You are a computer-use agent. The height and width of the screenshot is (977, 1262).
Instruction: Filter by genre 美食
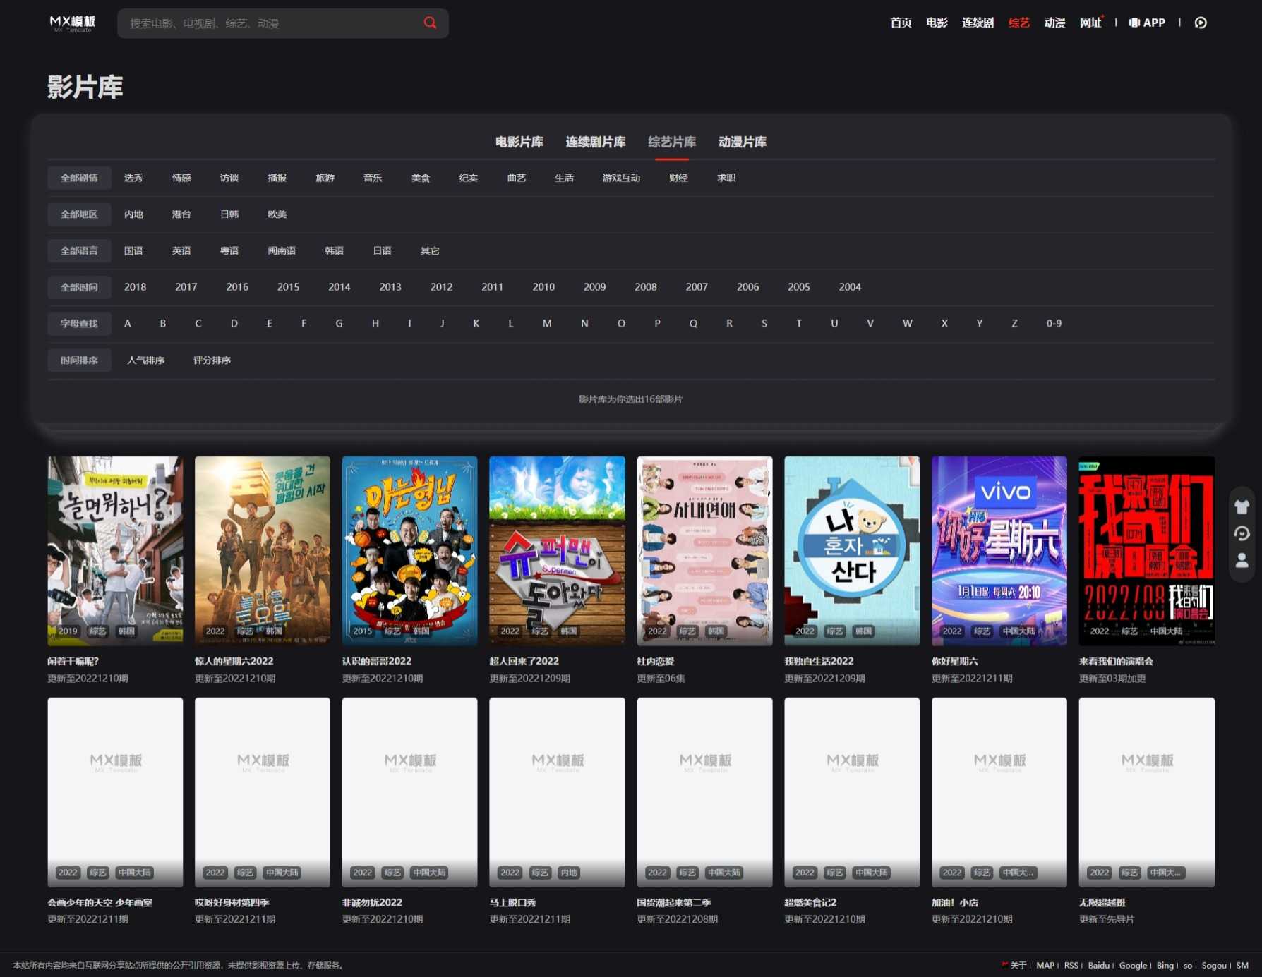(421, 178)
